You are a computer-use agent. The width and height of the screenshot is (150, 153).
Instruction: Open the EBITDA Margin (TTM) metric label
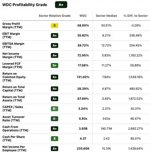(13, 45)
